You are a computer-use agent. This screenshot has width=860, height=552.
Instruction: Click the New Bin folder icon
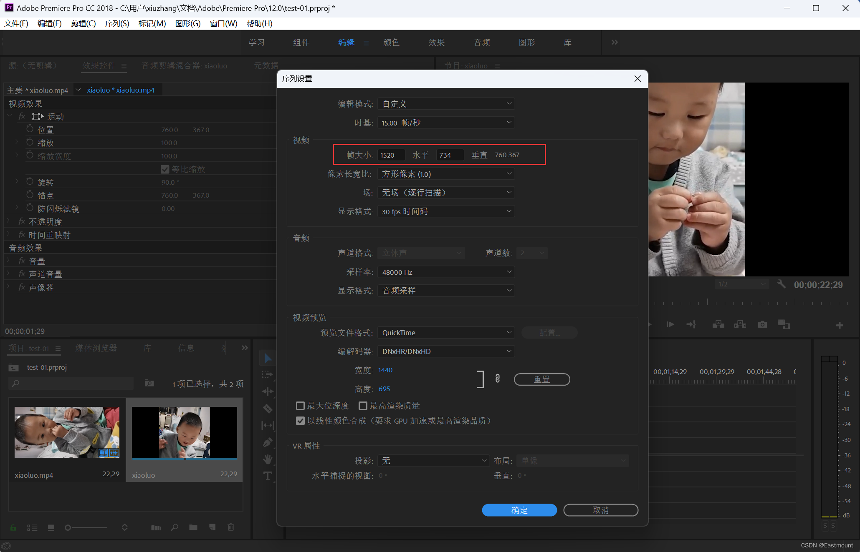(x=193, y=527)
